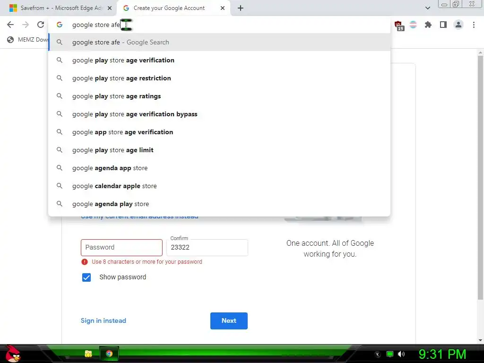Open the Extensions puzzle-piece menu
Image resolution: width=484 pixels, height=363 pixels.
pyautogui.click(x=428, y=25)
